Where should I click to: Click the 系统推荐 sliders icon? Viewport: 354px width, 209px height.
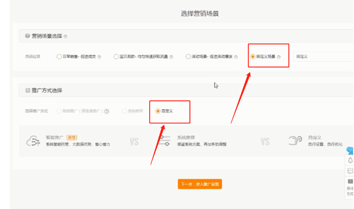click(164, 140)
